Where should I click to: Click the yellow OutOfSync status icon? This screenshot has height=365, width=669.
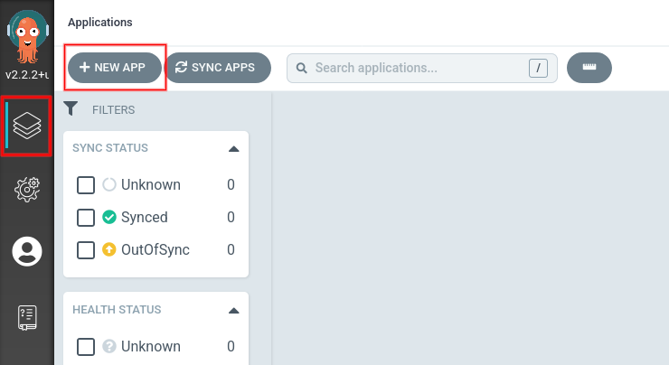(109, 249)
